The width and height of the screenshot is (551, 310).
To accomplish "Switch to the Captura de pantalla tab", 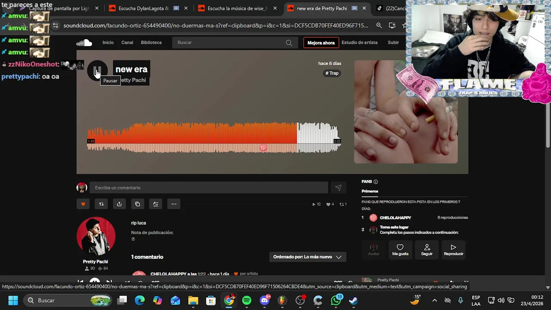I will pyautogui.click(x=58, y=8).
